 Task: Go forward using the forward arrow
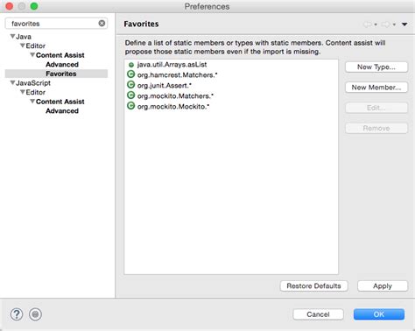[x=386, y=25]
